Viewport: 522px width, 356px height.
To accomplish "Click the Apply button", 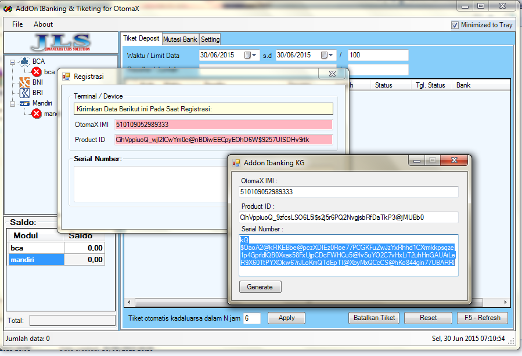I will point(286,318).
